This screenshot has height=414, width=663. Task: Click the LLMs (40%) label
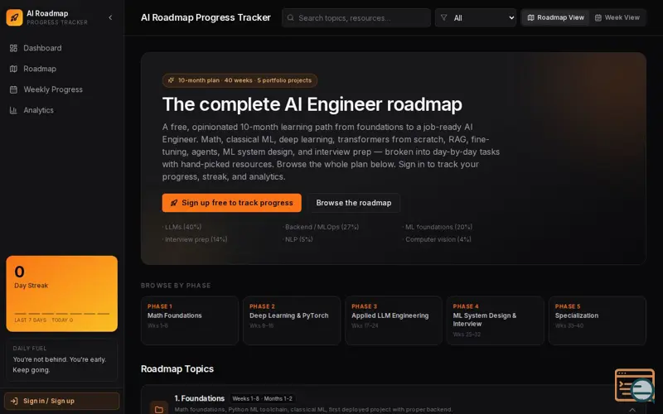coord(183,227)
